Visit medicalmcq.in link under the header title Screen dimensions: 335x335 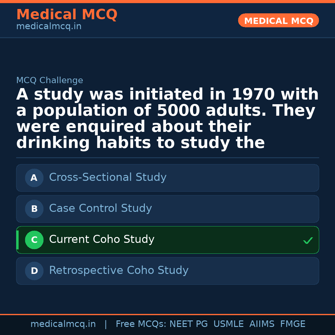(49, 27)
